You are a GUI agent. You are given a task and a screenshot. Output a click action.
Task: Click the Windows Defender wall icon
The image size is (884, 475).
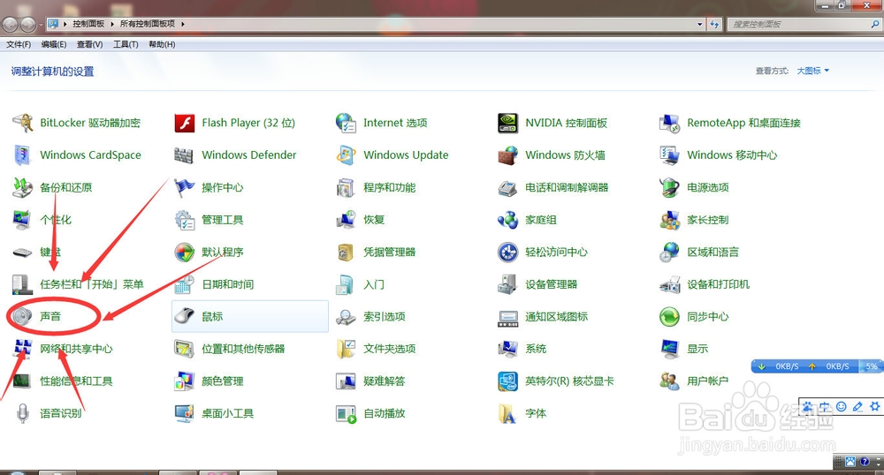pyautogui.click(x=185, y=155)
